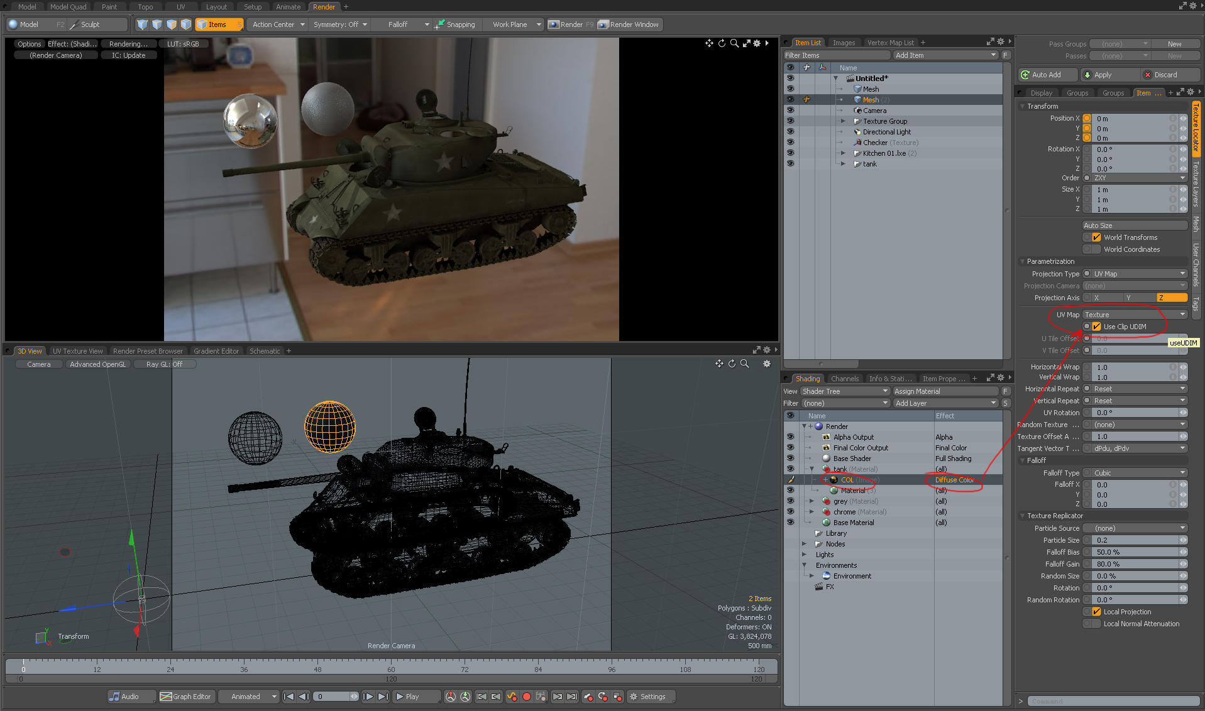Enable World Coordinates checkbox
1205x711 pixels.
click(x=1097, y=249)
